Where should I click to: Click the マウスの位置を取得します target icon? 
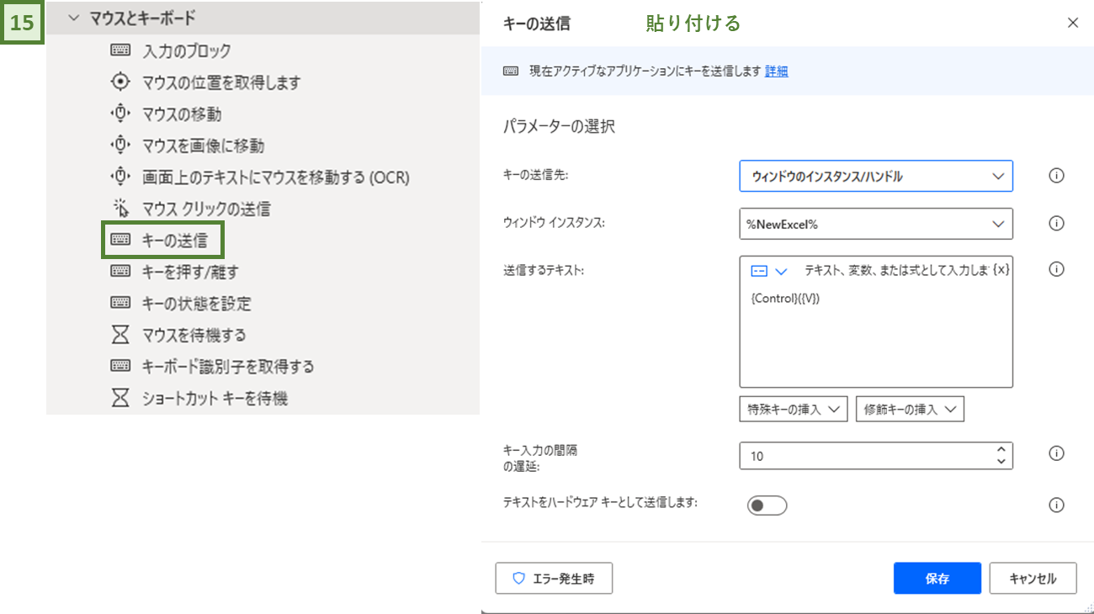pos(120,82)
